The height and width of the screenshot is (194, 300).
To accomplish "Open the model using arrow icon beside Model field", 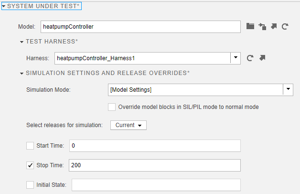I will click(273, 27).
